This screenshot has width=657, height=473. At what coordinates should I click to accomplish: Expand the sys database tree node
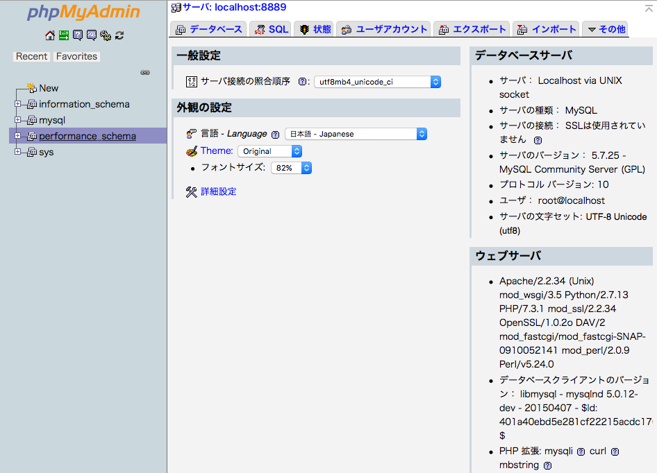(x=18, y=152)
